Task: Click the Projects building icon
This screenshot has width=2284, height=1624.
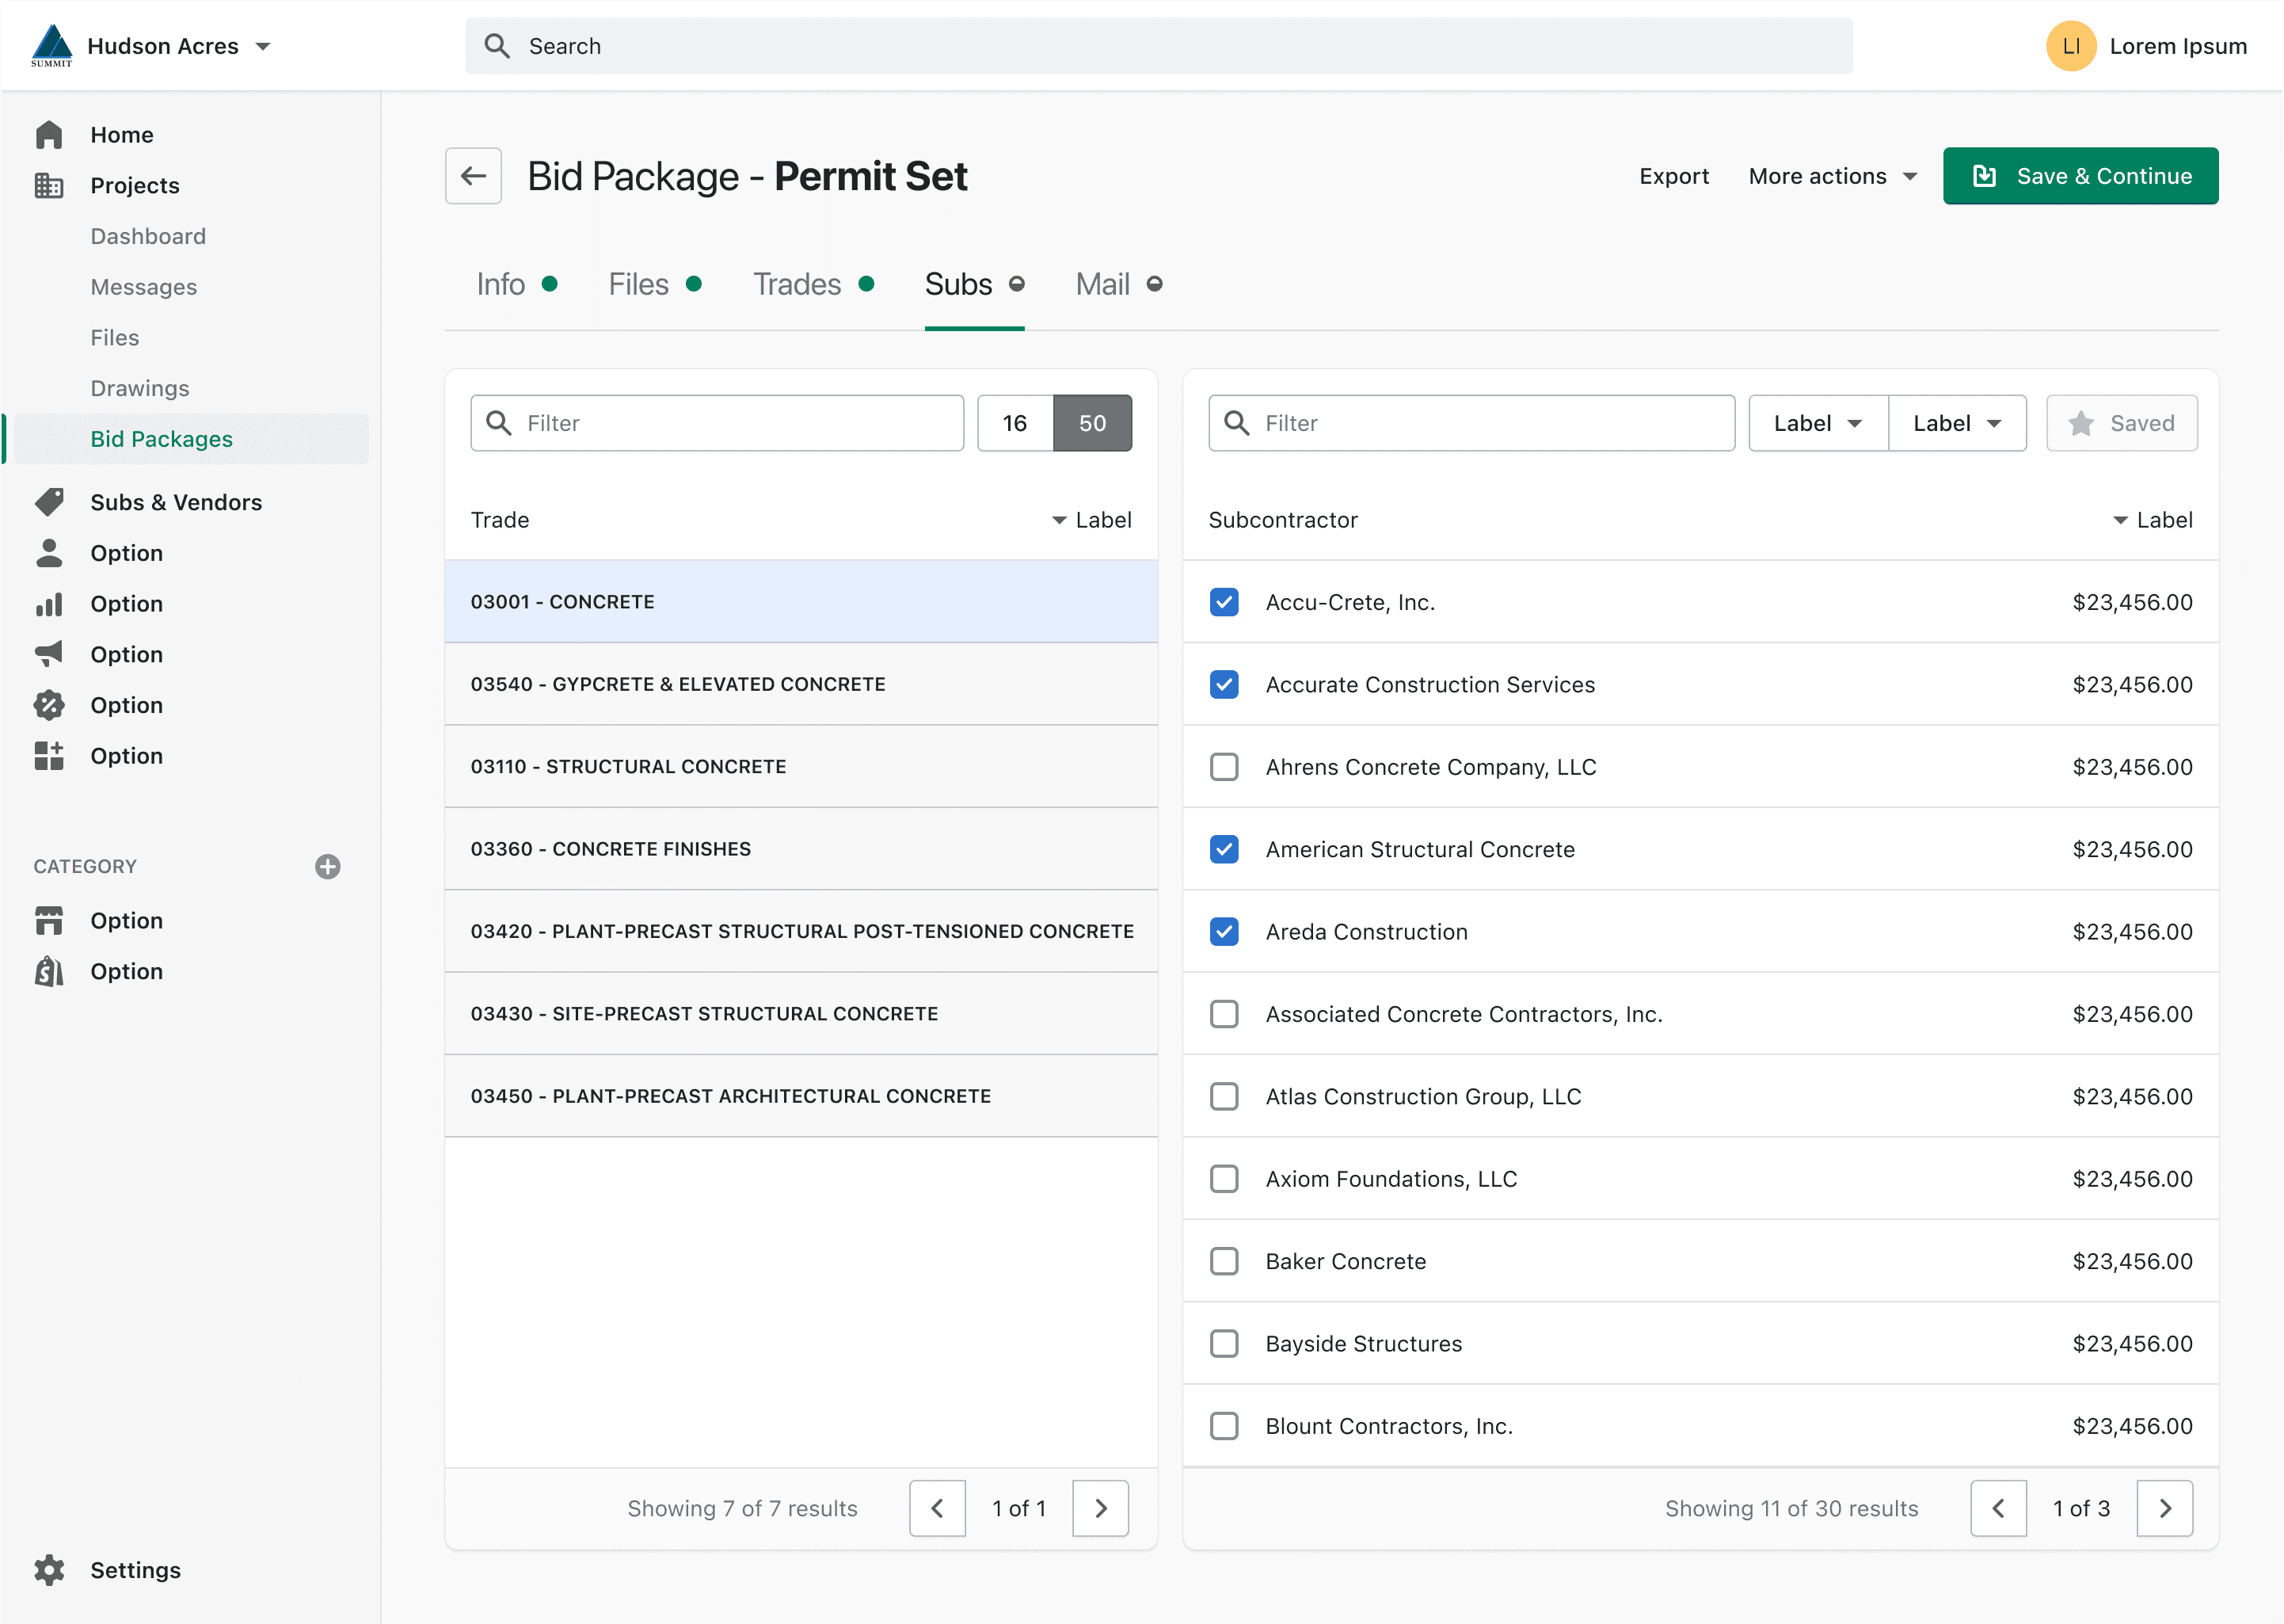Action: (49, 186)
